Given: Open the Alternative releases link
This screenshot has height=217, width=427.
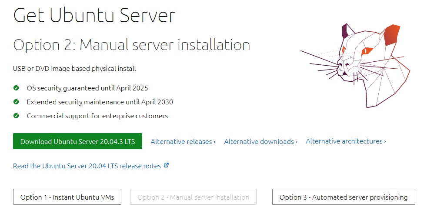Looking at the screenshot, I should tap(183, 142).
